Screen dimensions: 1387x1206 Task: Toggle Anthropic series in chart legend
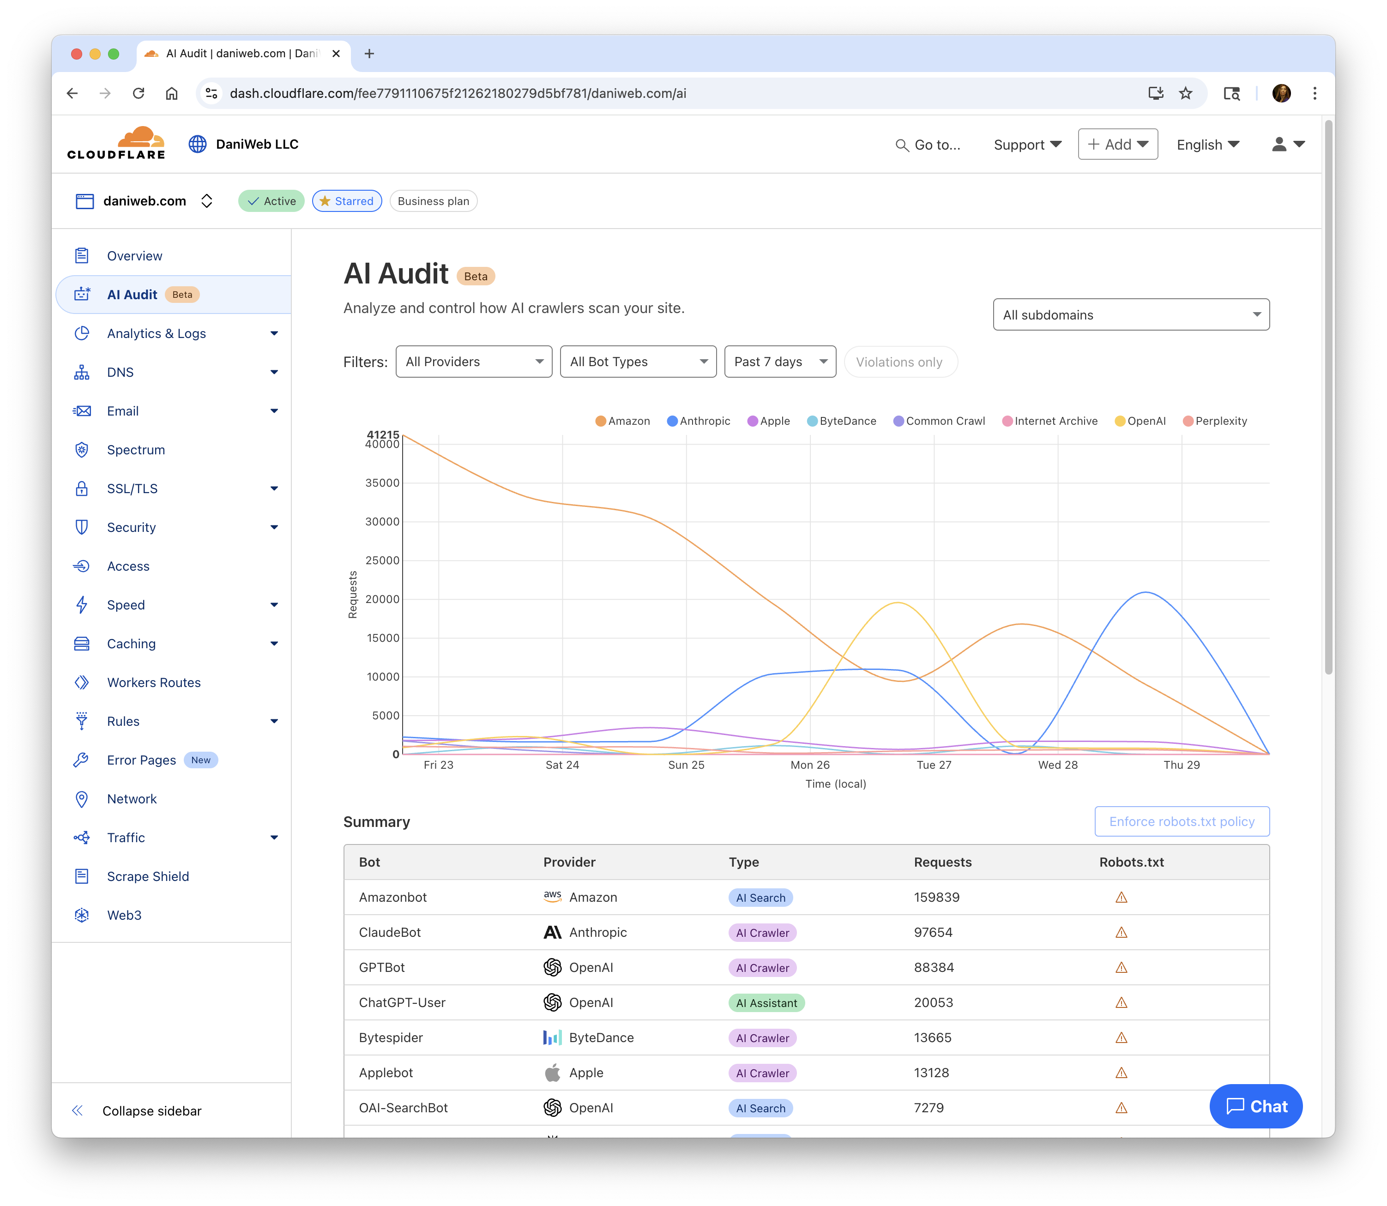699,421
